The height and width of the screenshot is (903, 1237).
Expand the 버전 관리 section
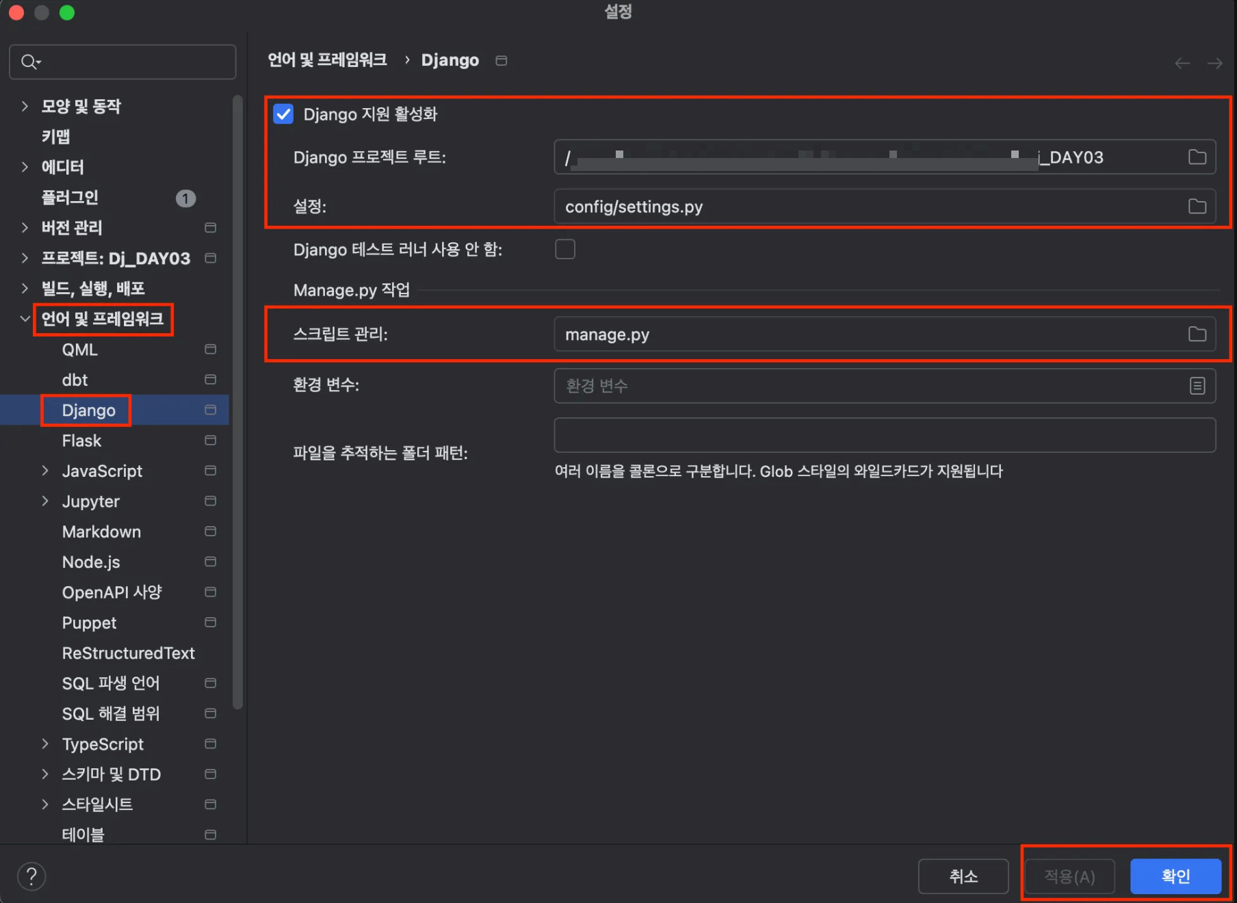25,228
